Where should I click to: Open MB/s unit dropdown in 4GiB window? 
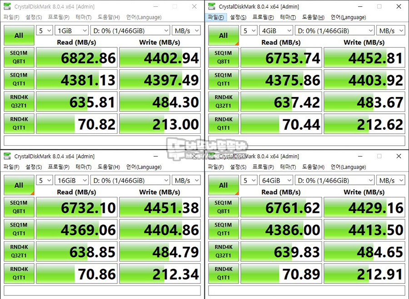[391, 30]
